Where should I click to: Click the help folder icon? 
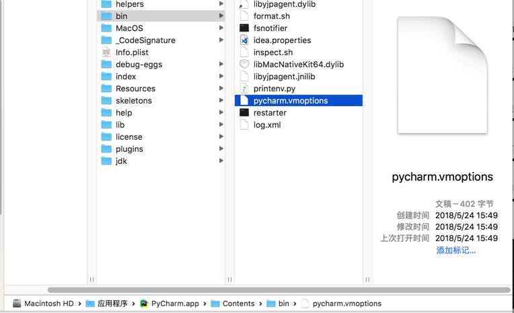106,113
